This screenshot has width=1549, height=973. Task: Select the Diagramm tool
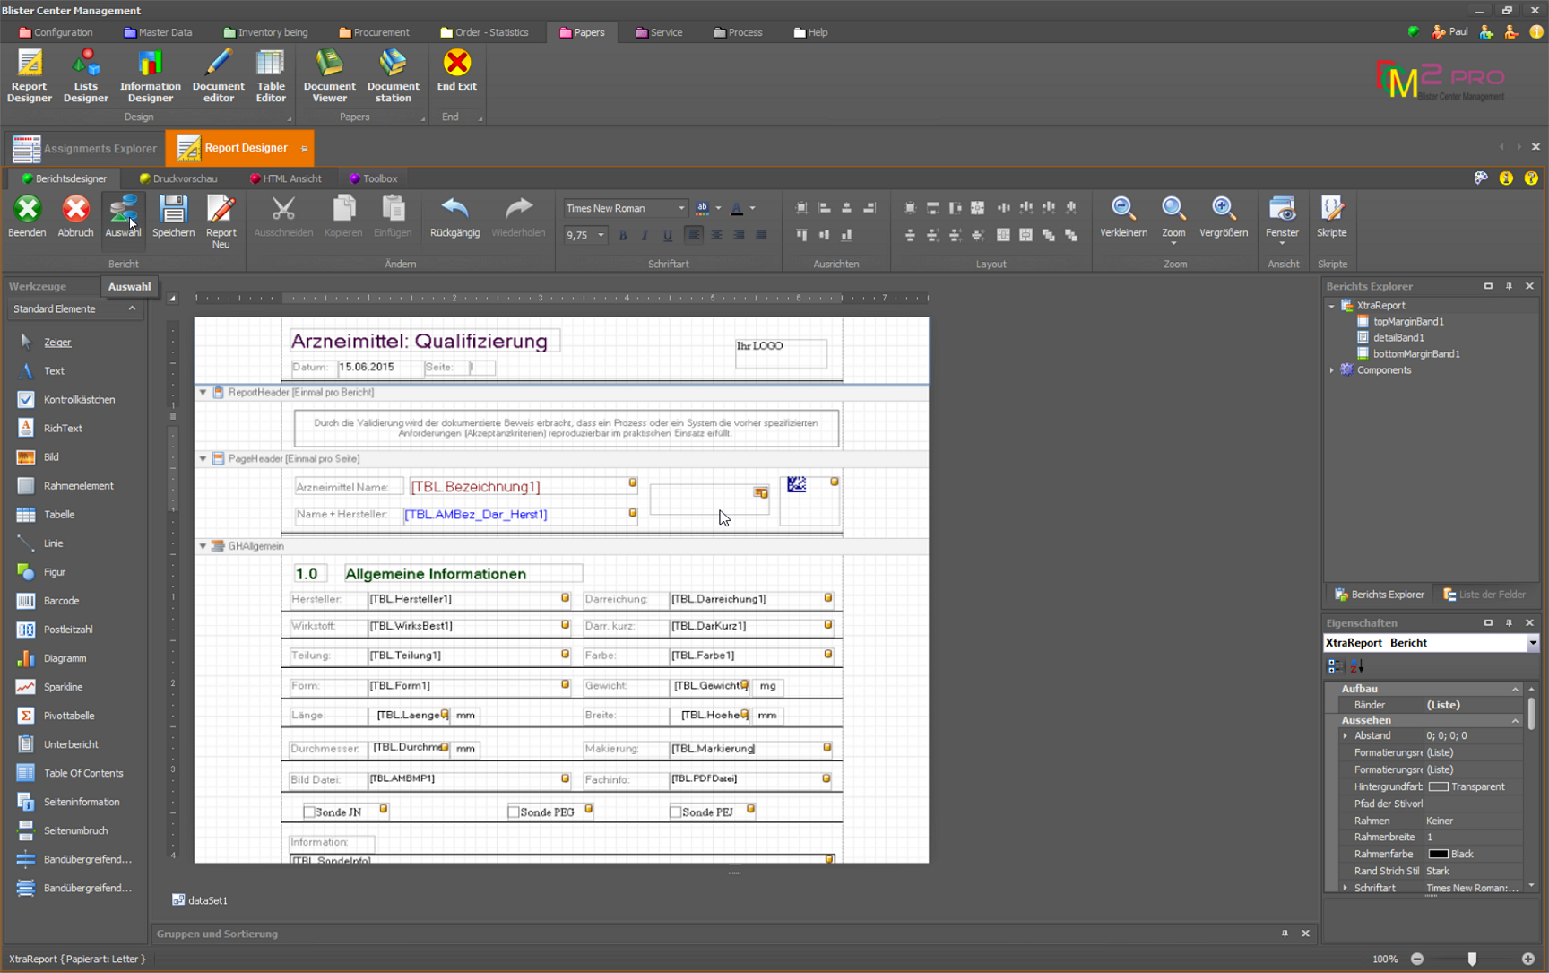[x=65, y=658]
